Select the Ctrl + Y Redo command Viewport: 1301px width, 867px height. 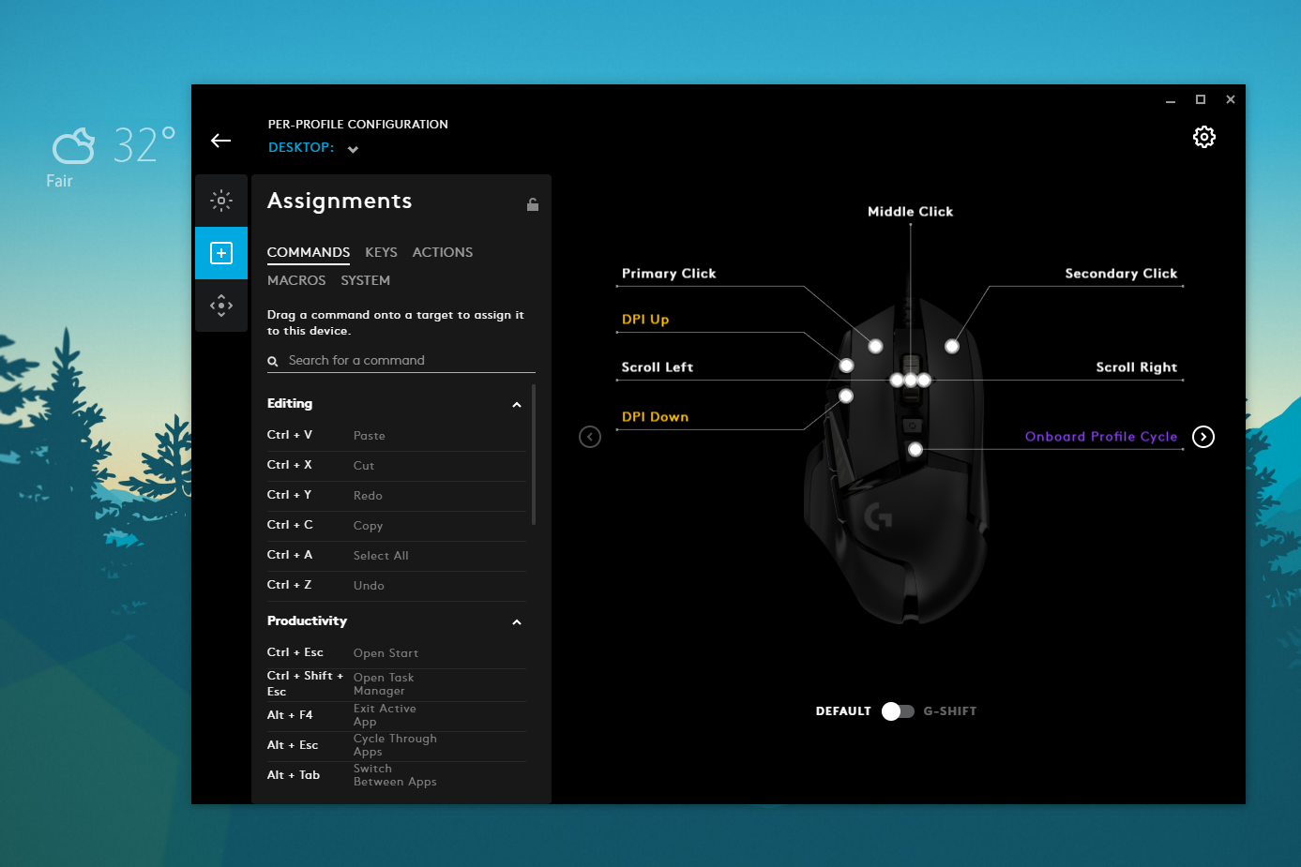coord(396,496)
